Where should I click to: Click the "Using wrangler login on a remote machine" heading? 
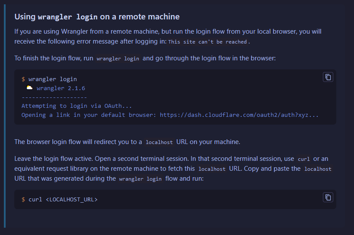(x=97, y=17)
